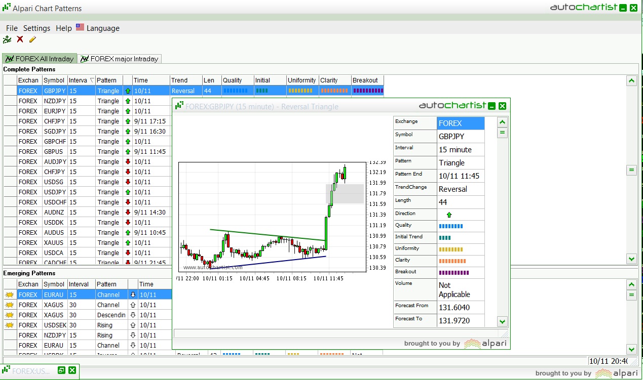Click the down arrow in AUDNZ row

tap(128, 213)
